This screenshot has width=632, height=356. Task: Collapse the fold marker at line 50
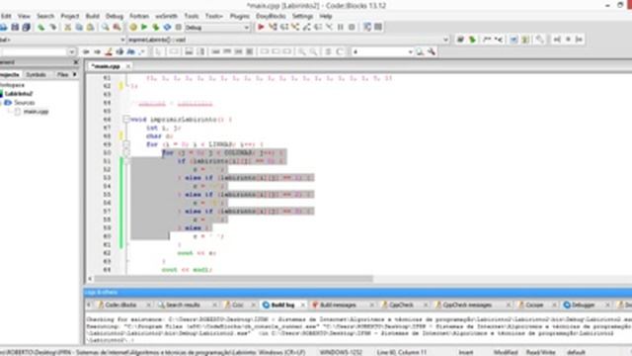[126, 152]
